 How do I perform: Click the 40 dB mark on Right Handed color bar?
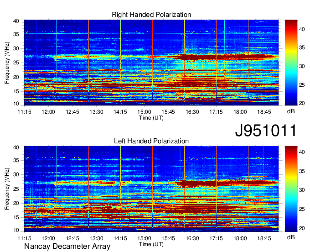click(x=302, y=29)
